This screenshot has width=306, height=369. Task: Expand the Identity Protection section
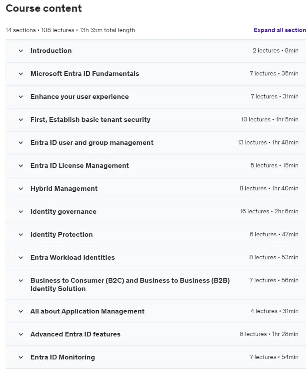tap(156, 235)
